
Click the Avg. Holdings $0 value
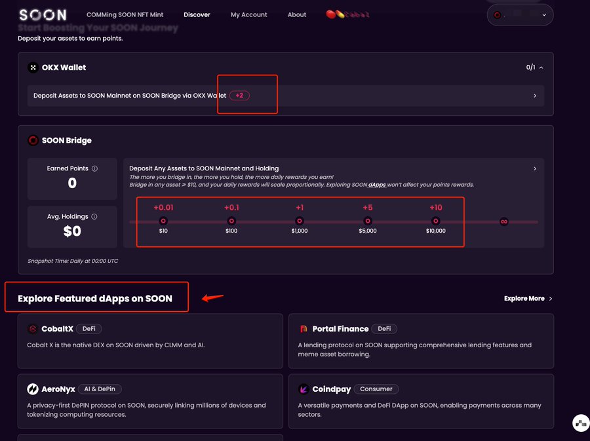click(x=72, y=231)
